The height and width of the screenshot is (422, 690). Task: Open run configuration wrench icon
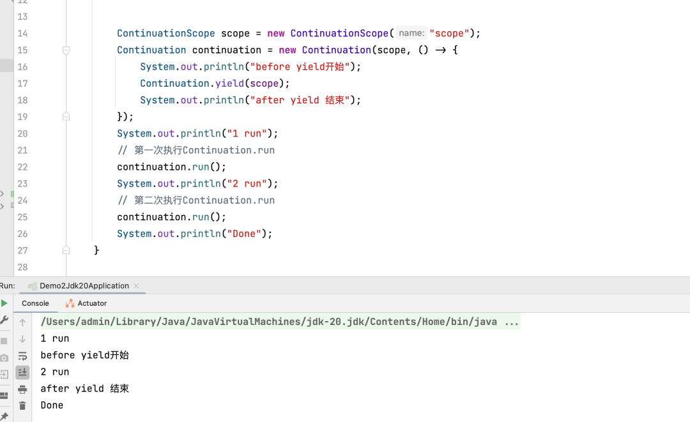pos(4,320)
